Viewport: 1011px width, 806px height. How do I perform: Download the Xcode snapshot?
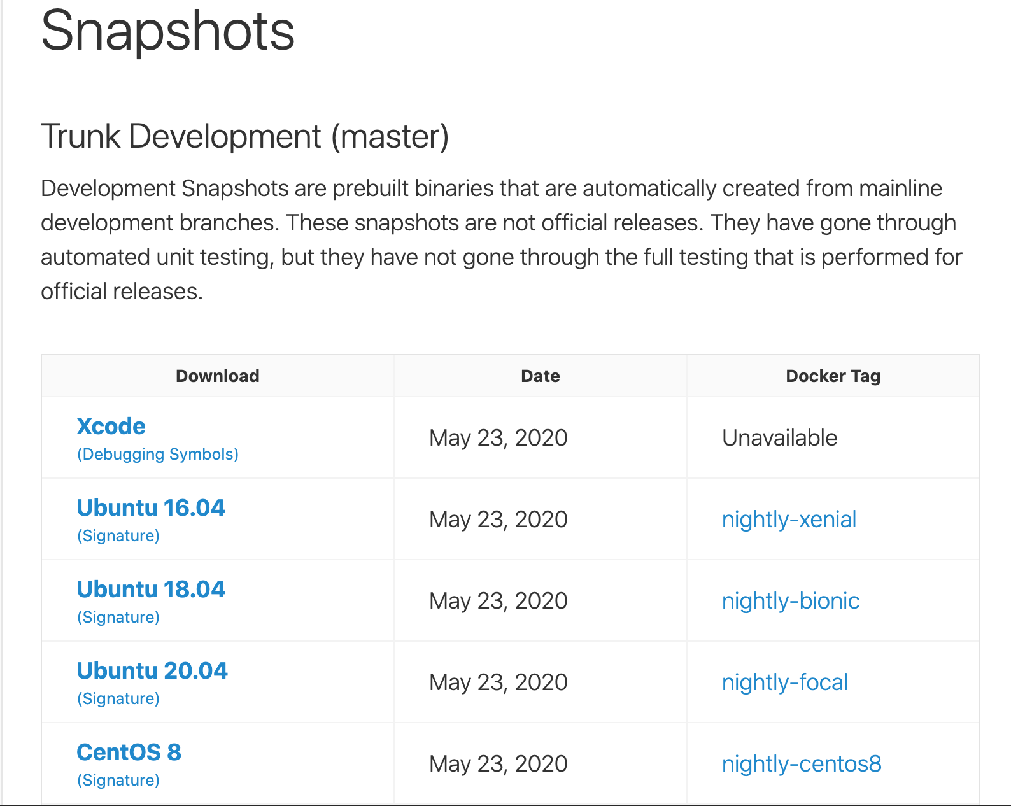tap(111, 425)
